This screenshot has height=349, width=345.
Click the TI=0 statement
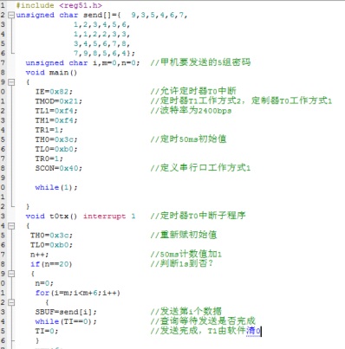47,331
